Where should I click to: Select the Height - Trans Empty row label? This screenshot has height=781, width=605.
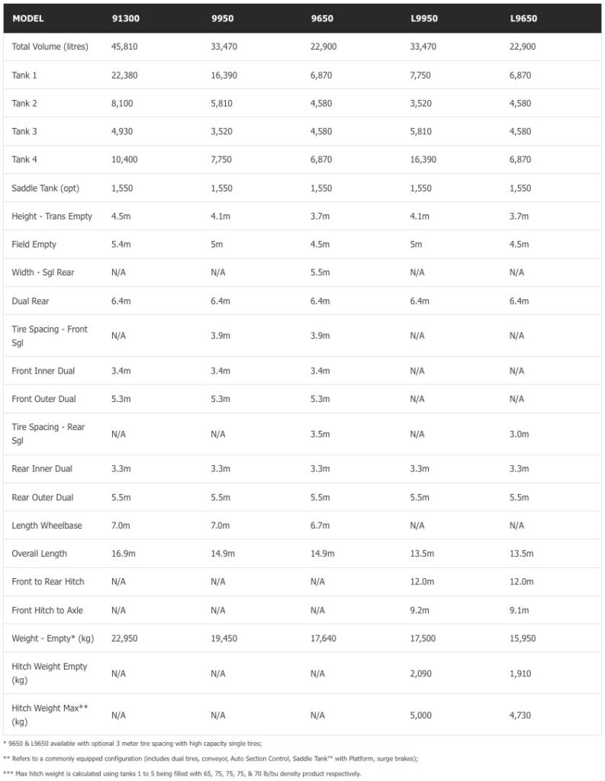(x=52, y=216)
